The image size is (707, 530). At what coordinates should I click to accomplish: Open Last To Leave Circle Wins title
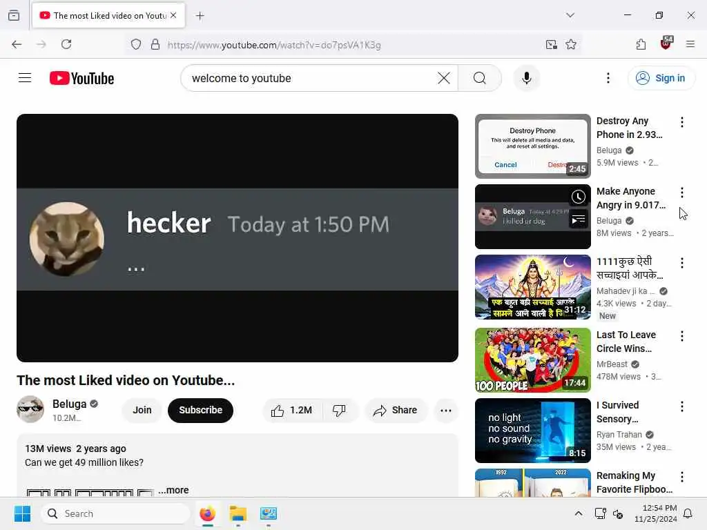coord(626,342)
